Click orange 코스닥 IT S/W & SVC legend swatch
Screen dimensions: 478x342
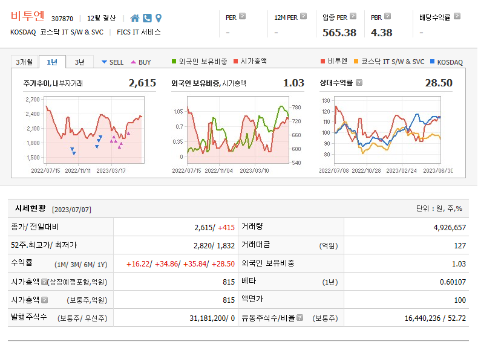[x=356, y=62]
